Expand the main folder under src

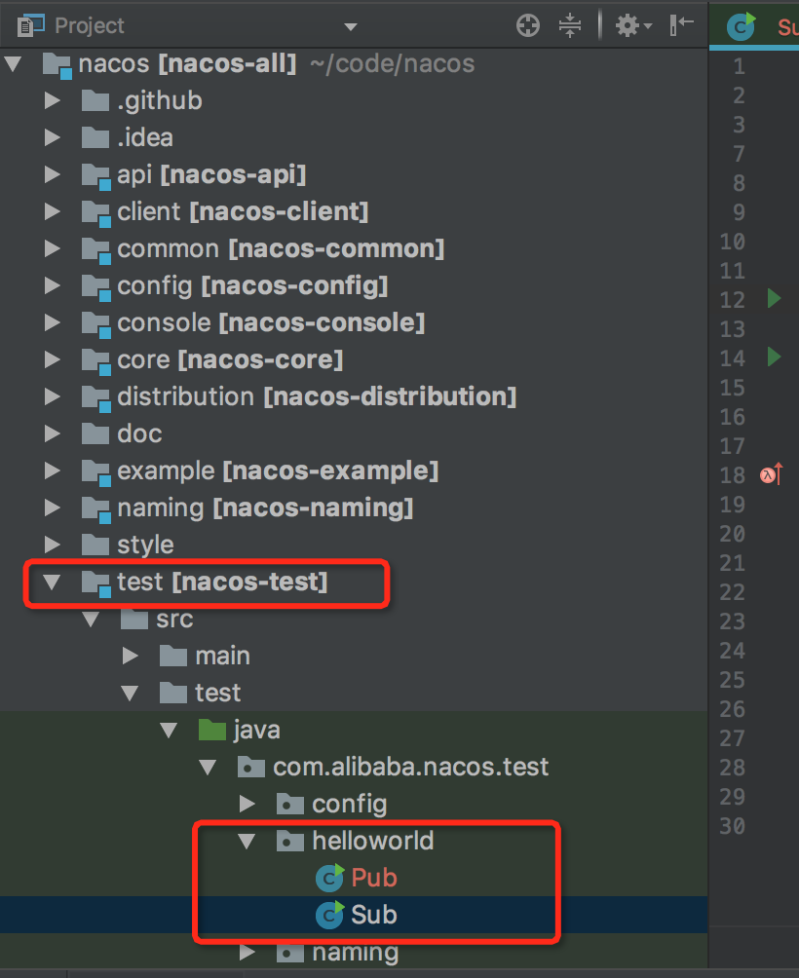[131, 656]
